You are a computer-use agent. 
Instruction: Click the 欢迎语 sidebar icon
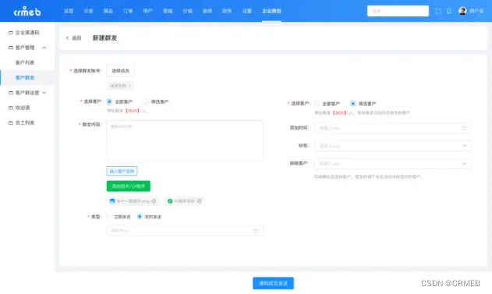point(11,108)
